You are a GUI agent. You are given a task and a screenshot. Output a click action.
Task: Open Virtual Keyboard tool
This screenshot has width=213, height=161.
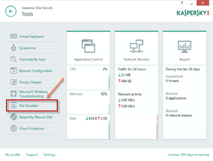[x=31, y=36]
